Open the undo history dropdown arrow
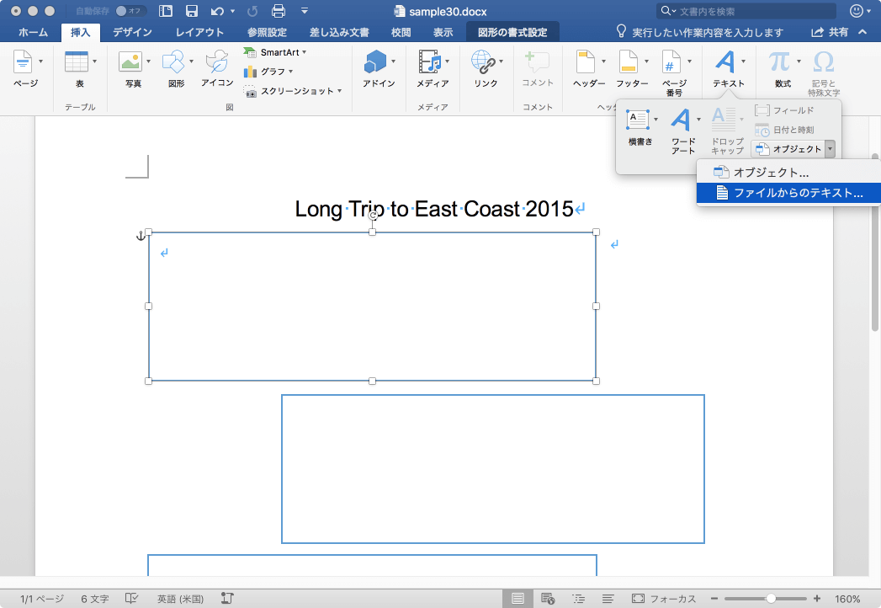Screen dimensions: 881x608 [x=232, y=11]
